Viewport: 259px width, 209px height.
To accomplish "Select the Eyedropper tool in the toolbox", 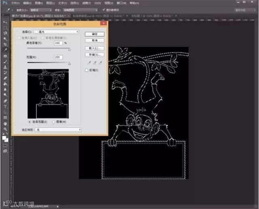I will (x=5, y=50).
